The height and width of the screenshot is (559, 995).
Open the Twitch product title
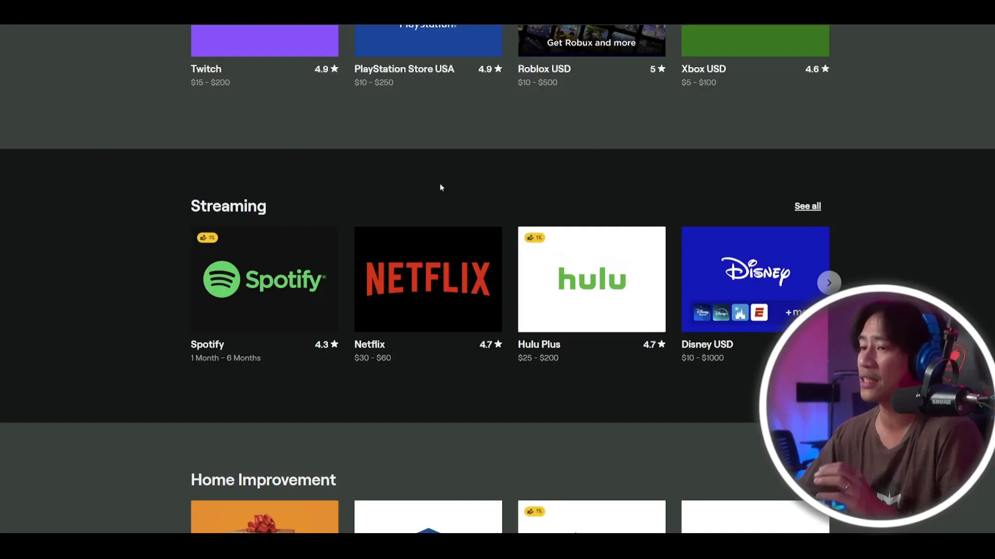[206, 69]
